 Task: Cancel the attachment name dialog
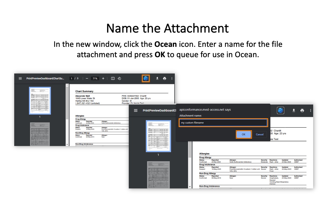pyautogui.click(x=260, y=135)
